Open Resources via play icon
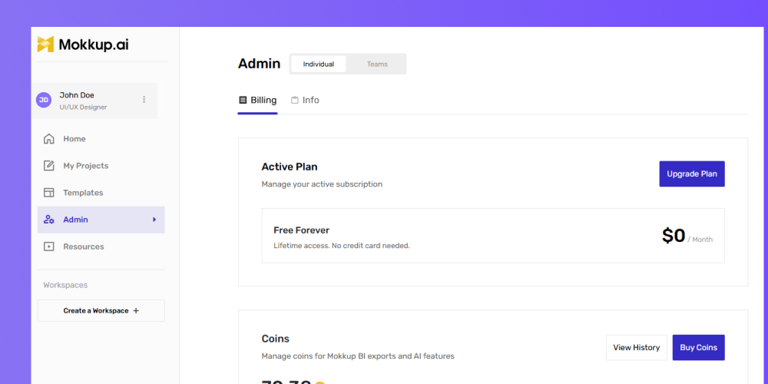The width and height of the screenshot is (768, 384). [49, 247]
